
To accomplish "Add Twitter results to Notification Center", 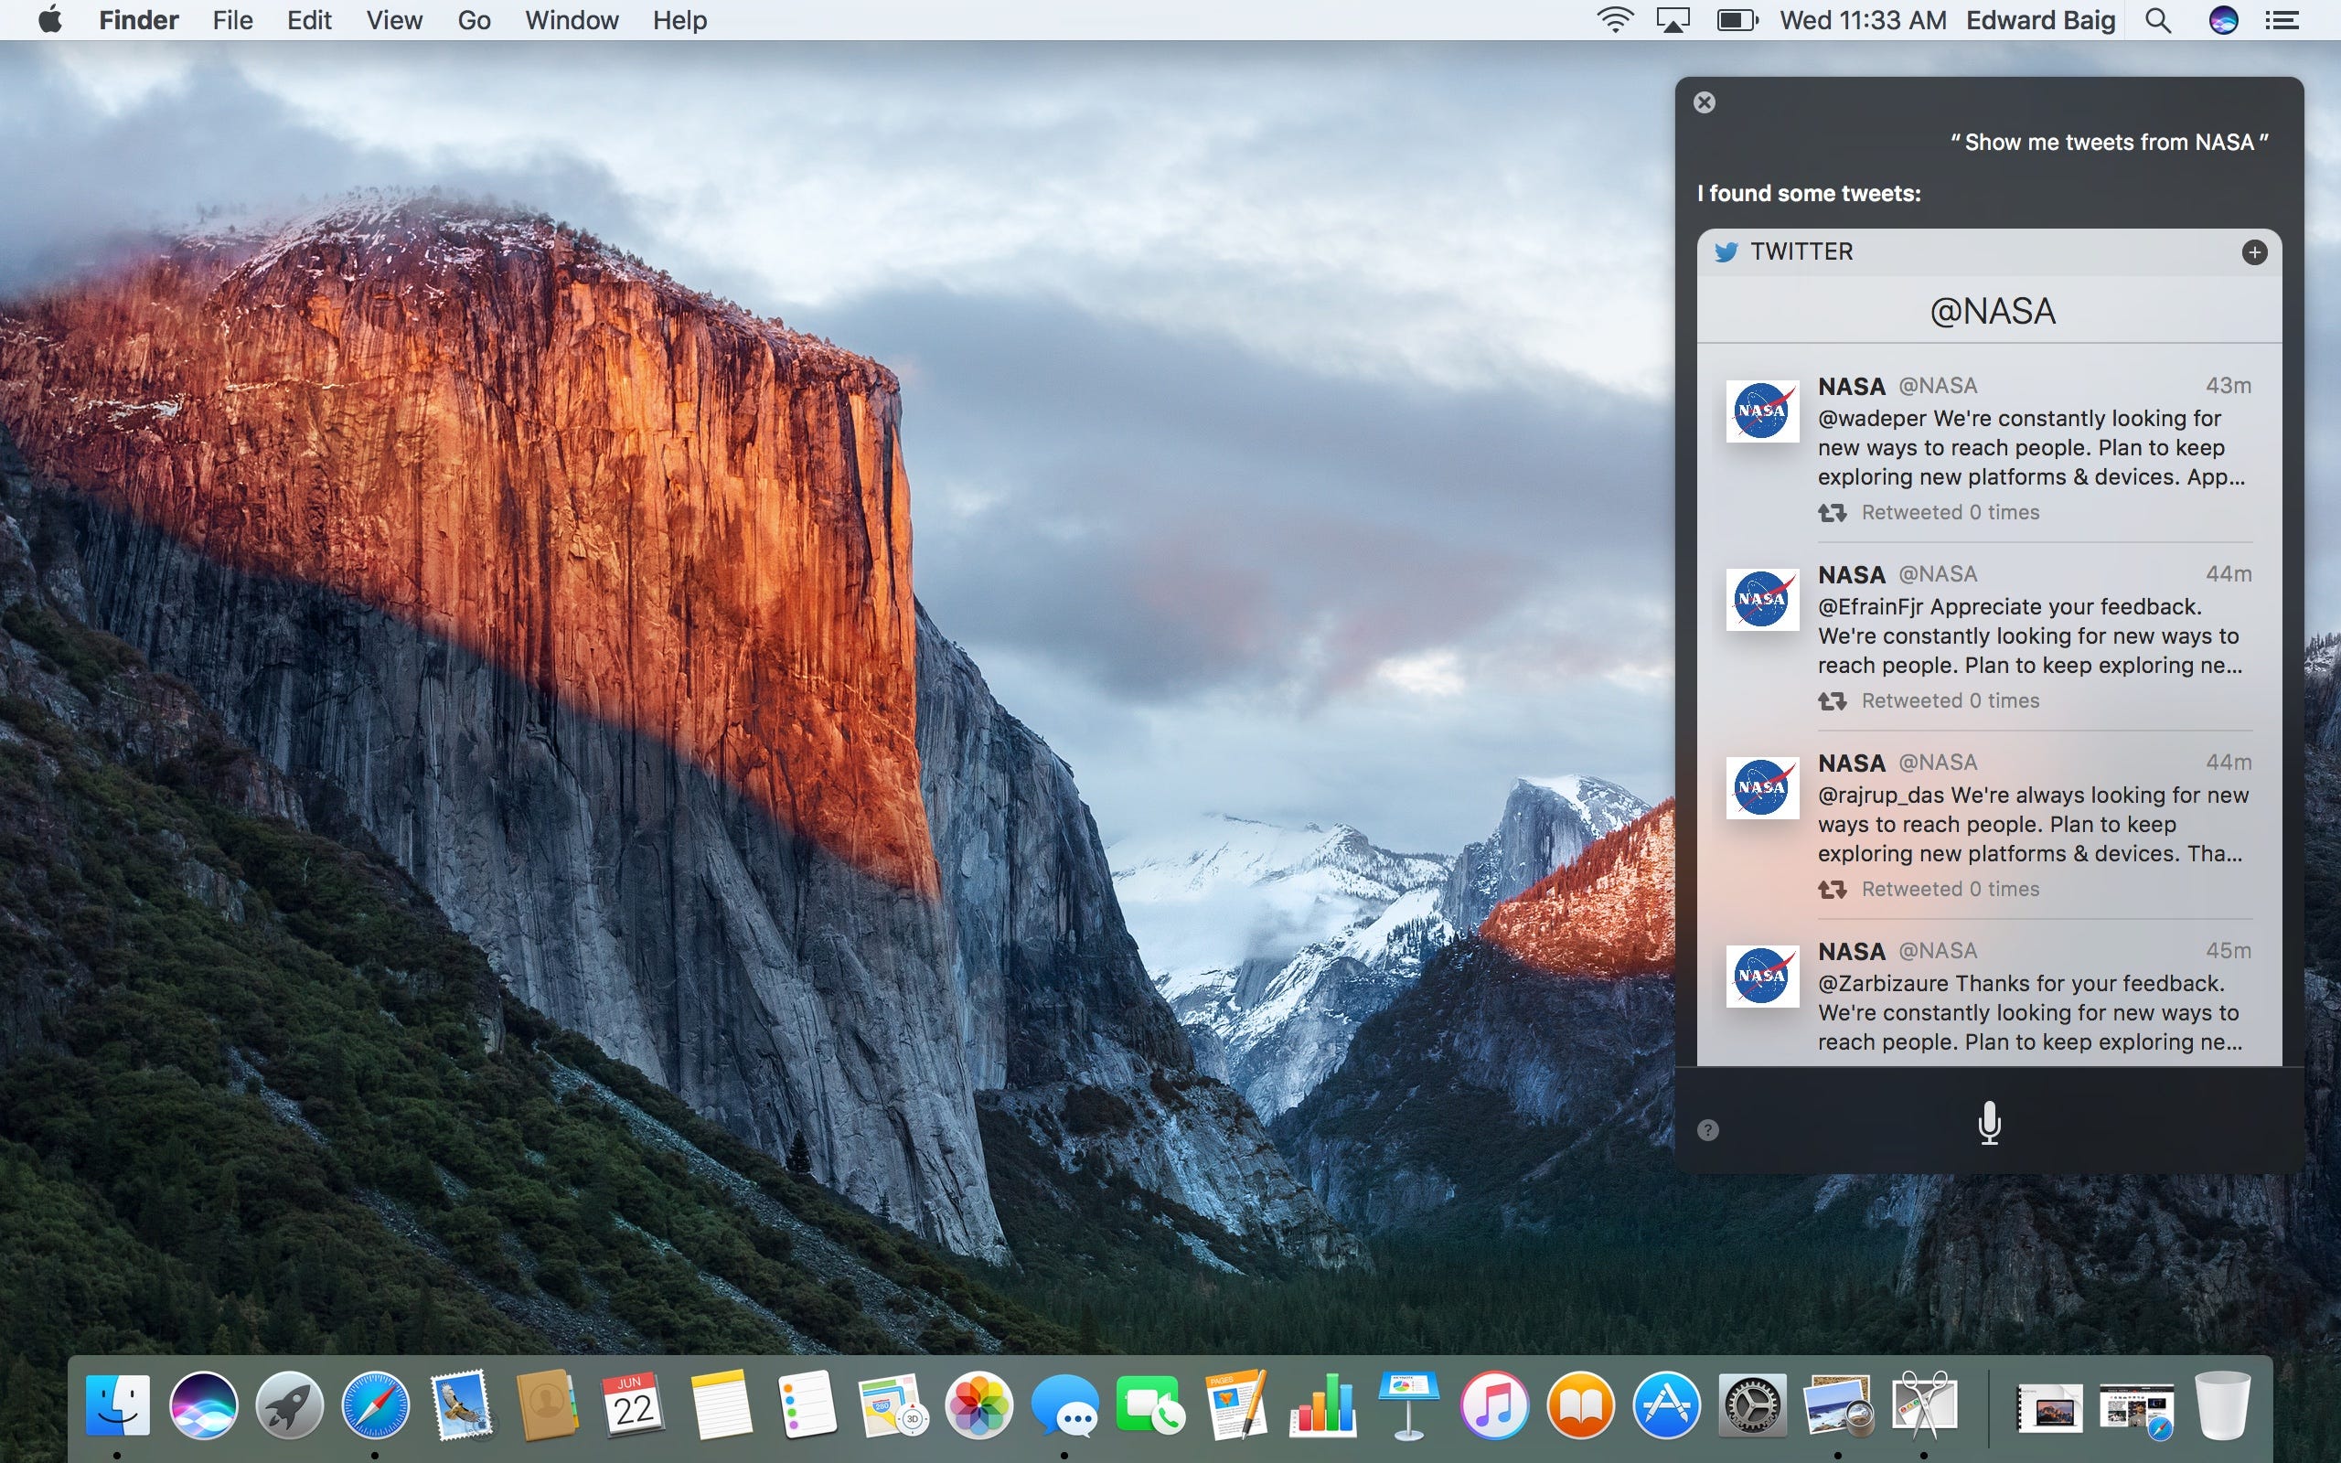I will [2254, 252].
